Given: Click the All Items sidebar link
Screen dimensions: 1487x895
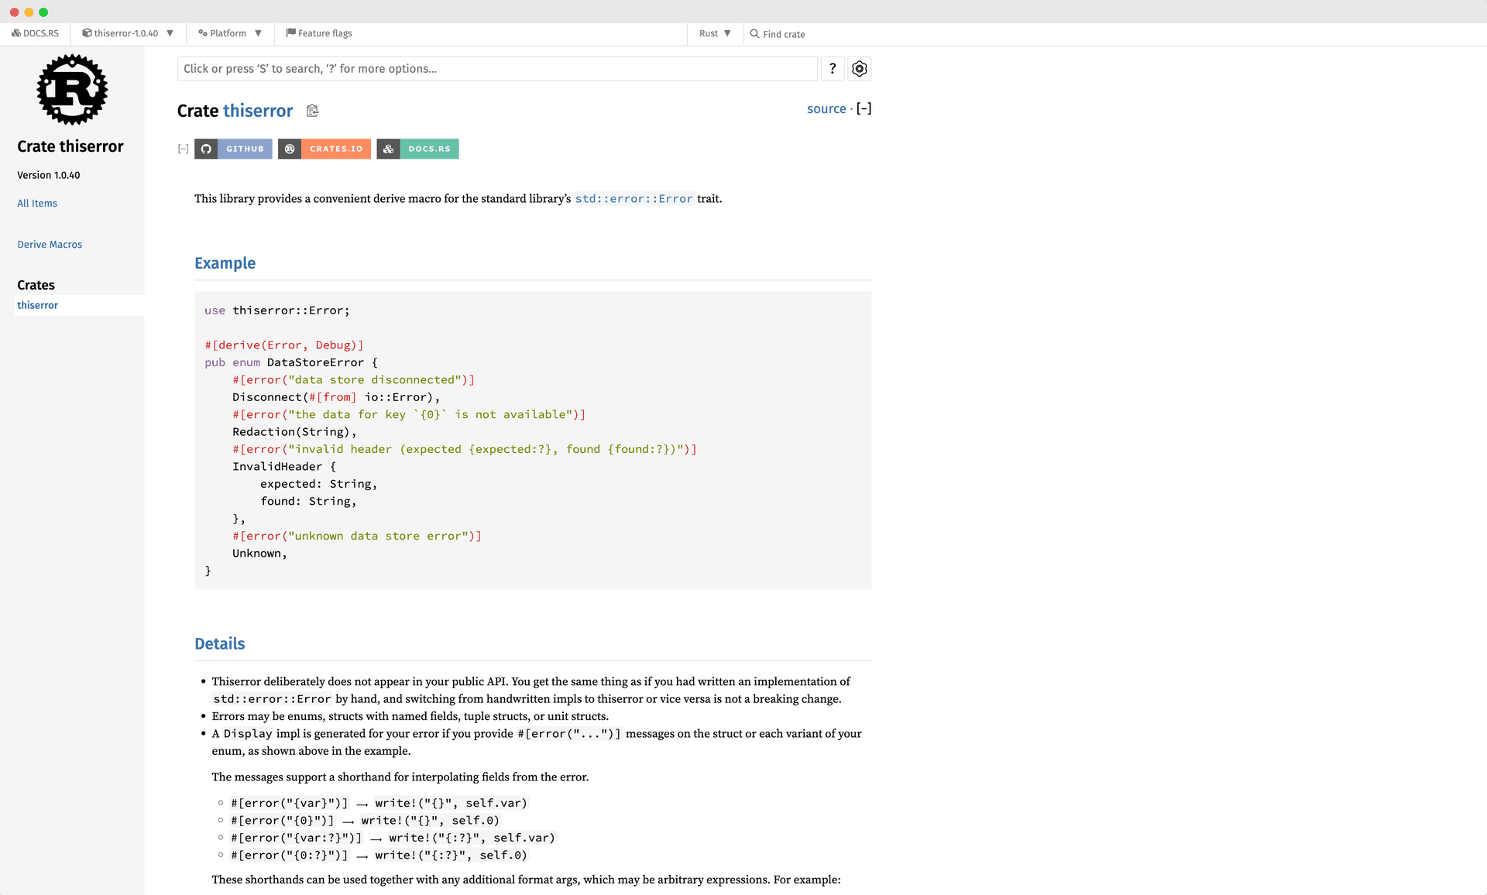Looking at the screenshot, I should 37,204.
